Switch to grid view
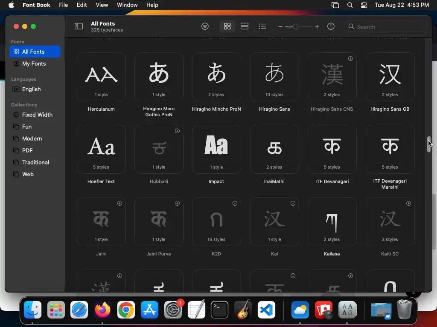This screenshot has height=327, width=437. point(227,26)
